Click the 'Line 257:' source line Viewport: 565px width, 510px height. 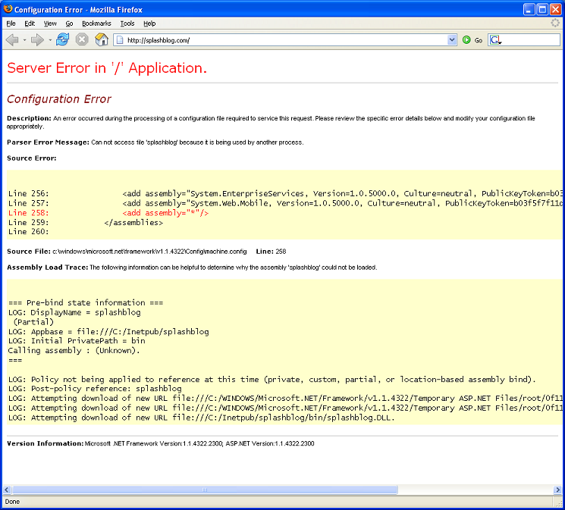point(284,204)
